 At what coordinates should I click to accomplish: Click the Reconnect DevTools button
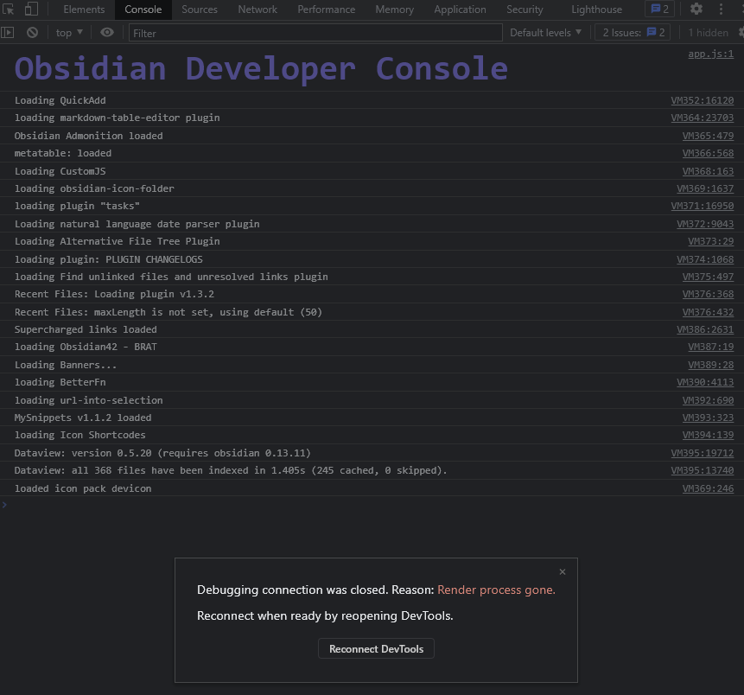click(x=376, y=648)
